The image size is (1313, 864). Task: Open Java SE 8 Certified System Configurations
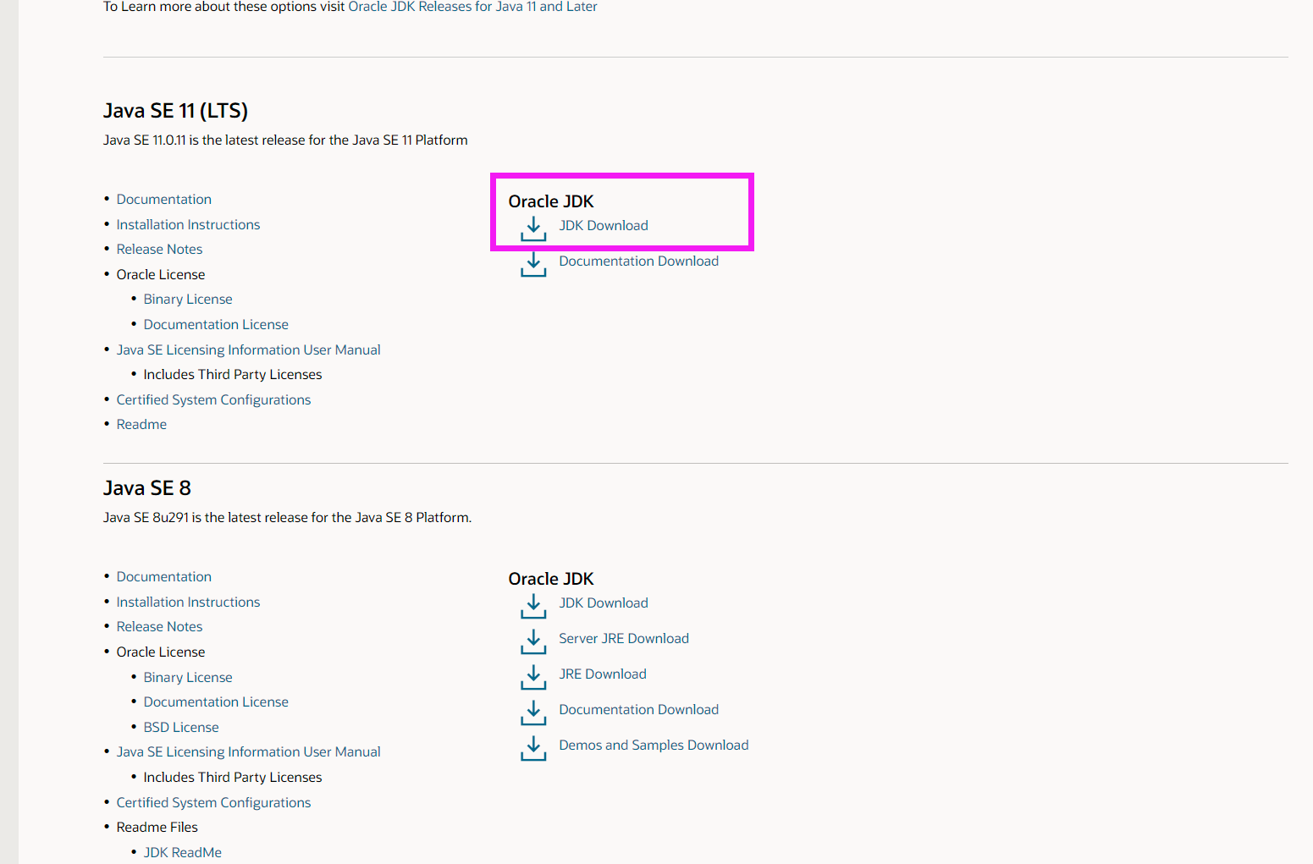[x=213, y=802]
